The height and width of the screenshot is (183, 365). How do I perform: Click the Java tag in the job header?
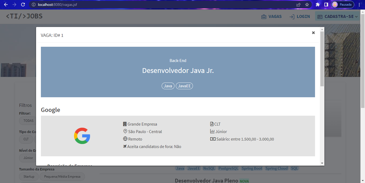[168, 86]
